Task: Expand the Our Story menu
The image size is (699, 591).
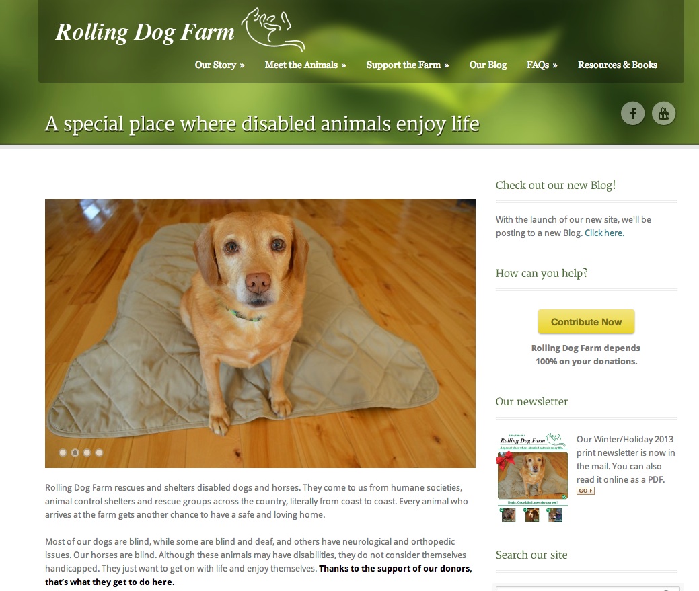Action: (219, 65)
